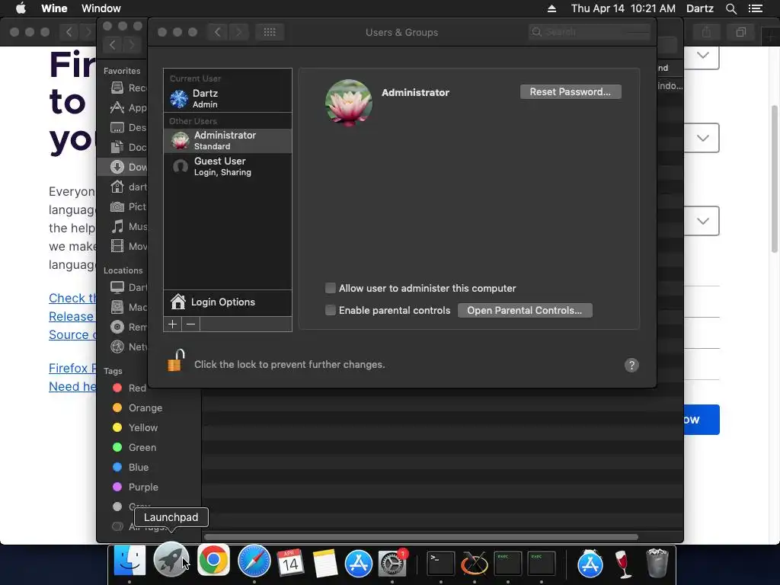Screen dimensions: 780x585
Task: Open Spotlight search in menu bar
Action: point(730,8)
